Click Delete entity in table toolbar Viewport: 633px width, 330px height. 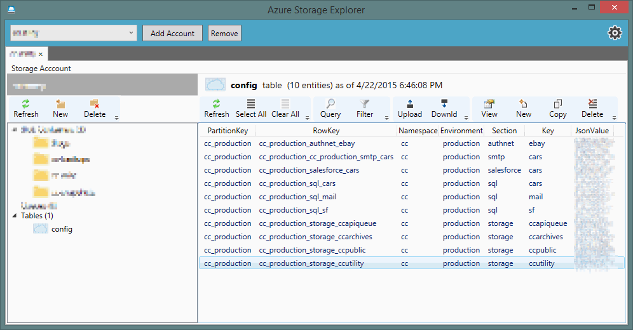(x=592, y=109)
